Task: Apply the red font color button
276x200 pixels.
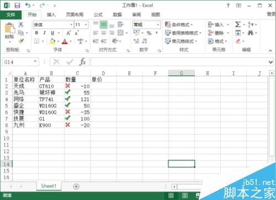Action: click(x=65, y=41)
